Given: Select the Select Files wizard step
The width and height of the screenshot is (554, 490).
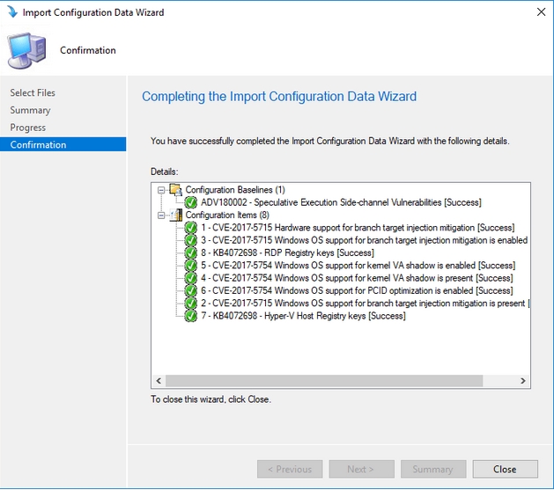Looking at the screenshot, I should 33,93.
